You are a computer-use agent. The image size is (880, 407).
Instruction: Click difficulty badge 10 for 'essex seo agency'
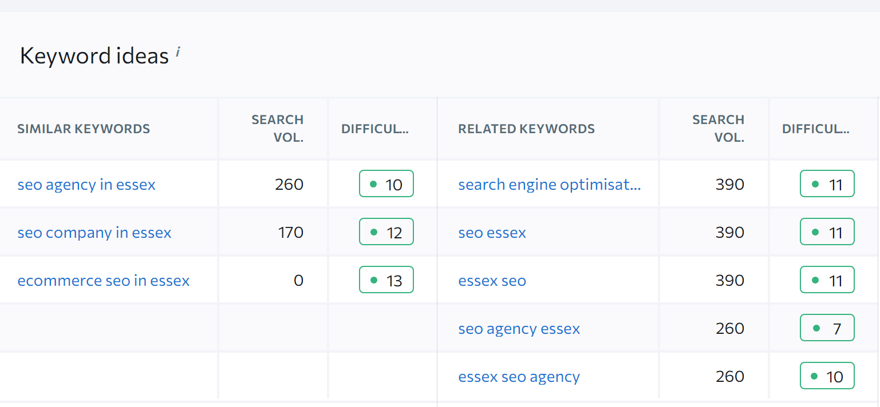827,376
